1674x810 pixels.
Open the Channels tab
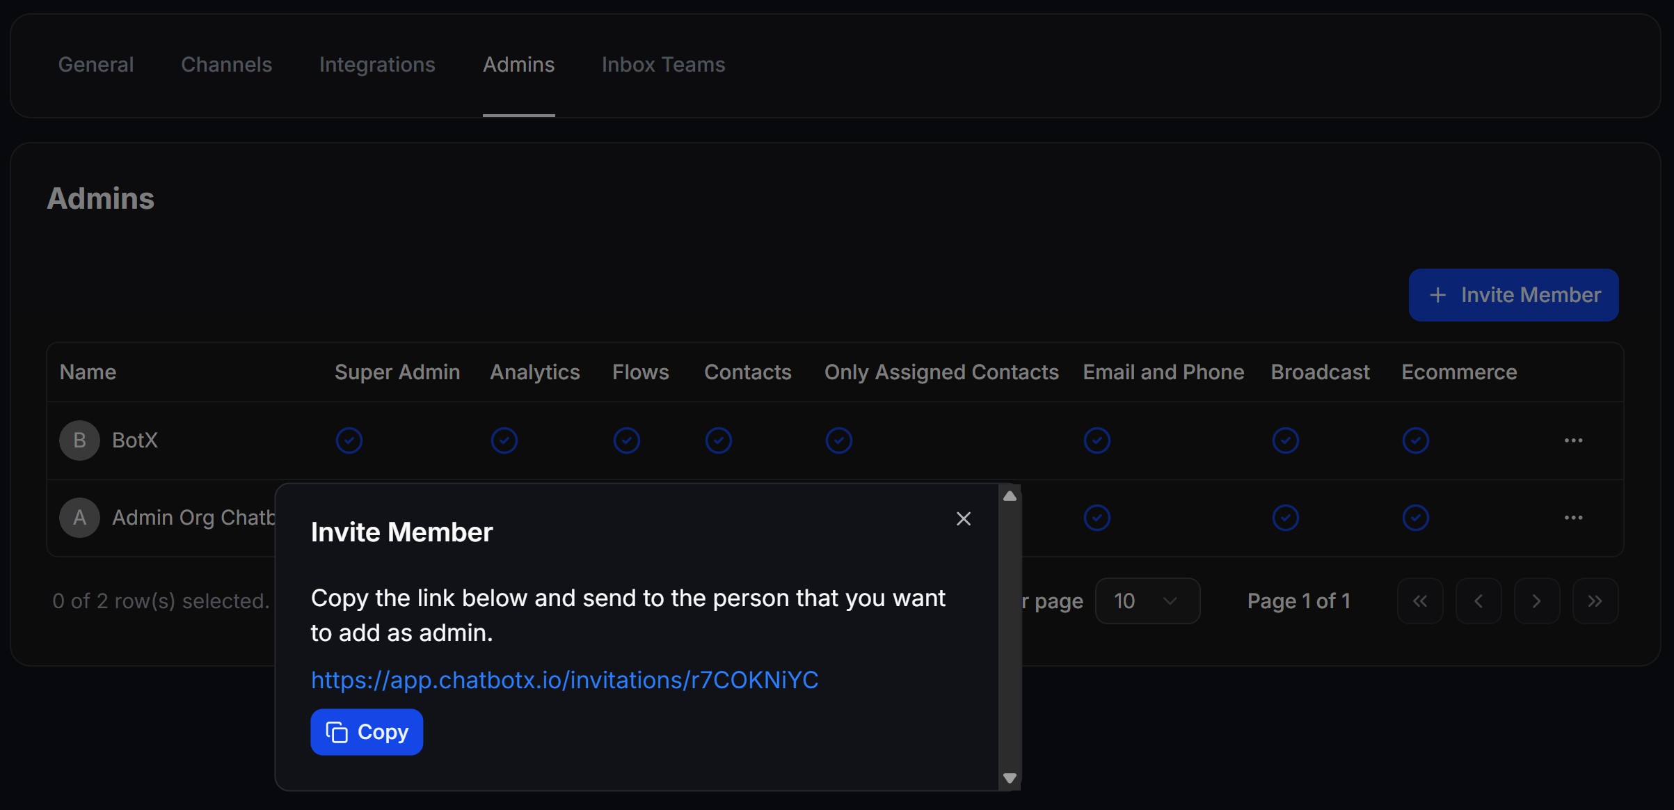tap(226, 65)
